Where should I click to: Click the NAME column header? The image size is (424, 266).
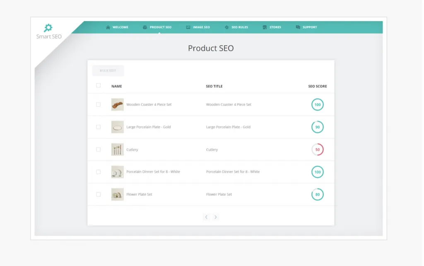pos(116,86)
